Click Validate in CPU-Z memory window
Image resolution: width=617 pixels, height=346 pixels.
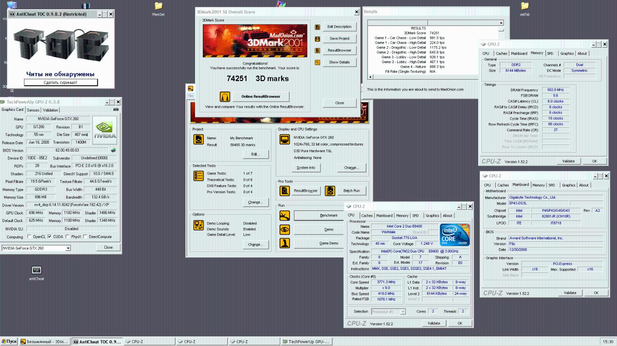click(x=568, y=161)
